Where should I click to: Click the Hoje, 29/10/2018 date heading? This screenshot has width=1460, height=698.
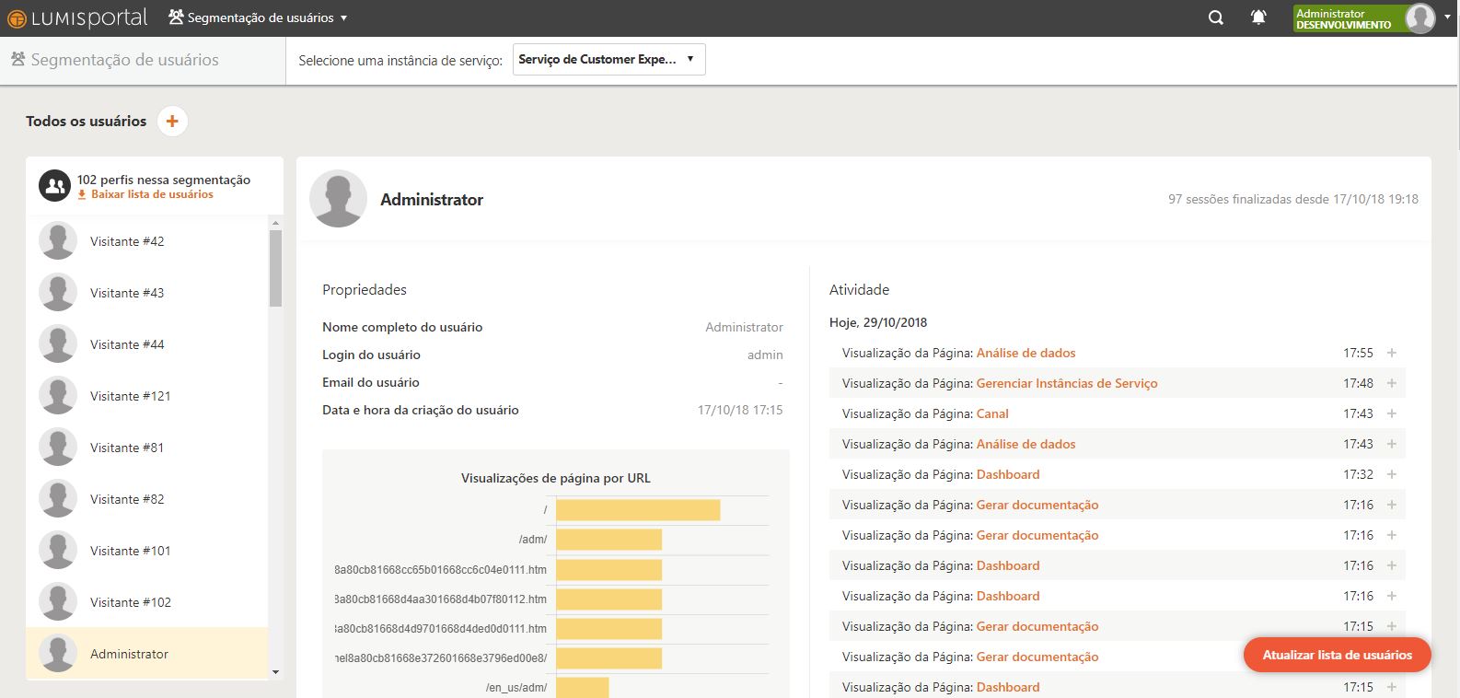click(878, 322)
